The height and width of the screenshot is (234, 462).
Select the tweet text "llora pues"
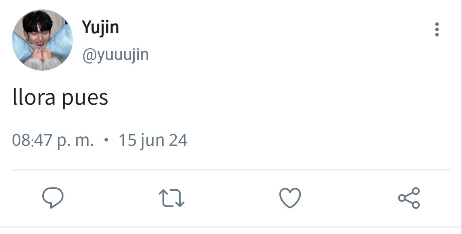[x=60, y=98]
